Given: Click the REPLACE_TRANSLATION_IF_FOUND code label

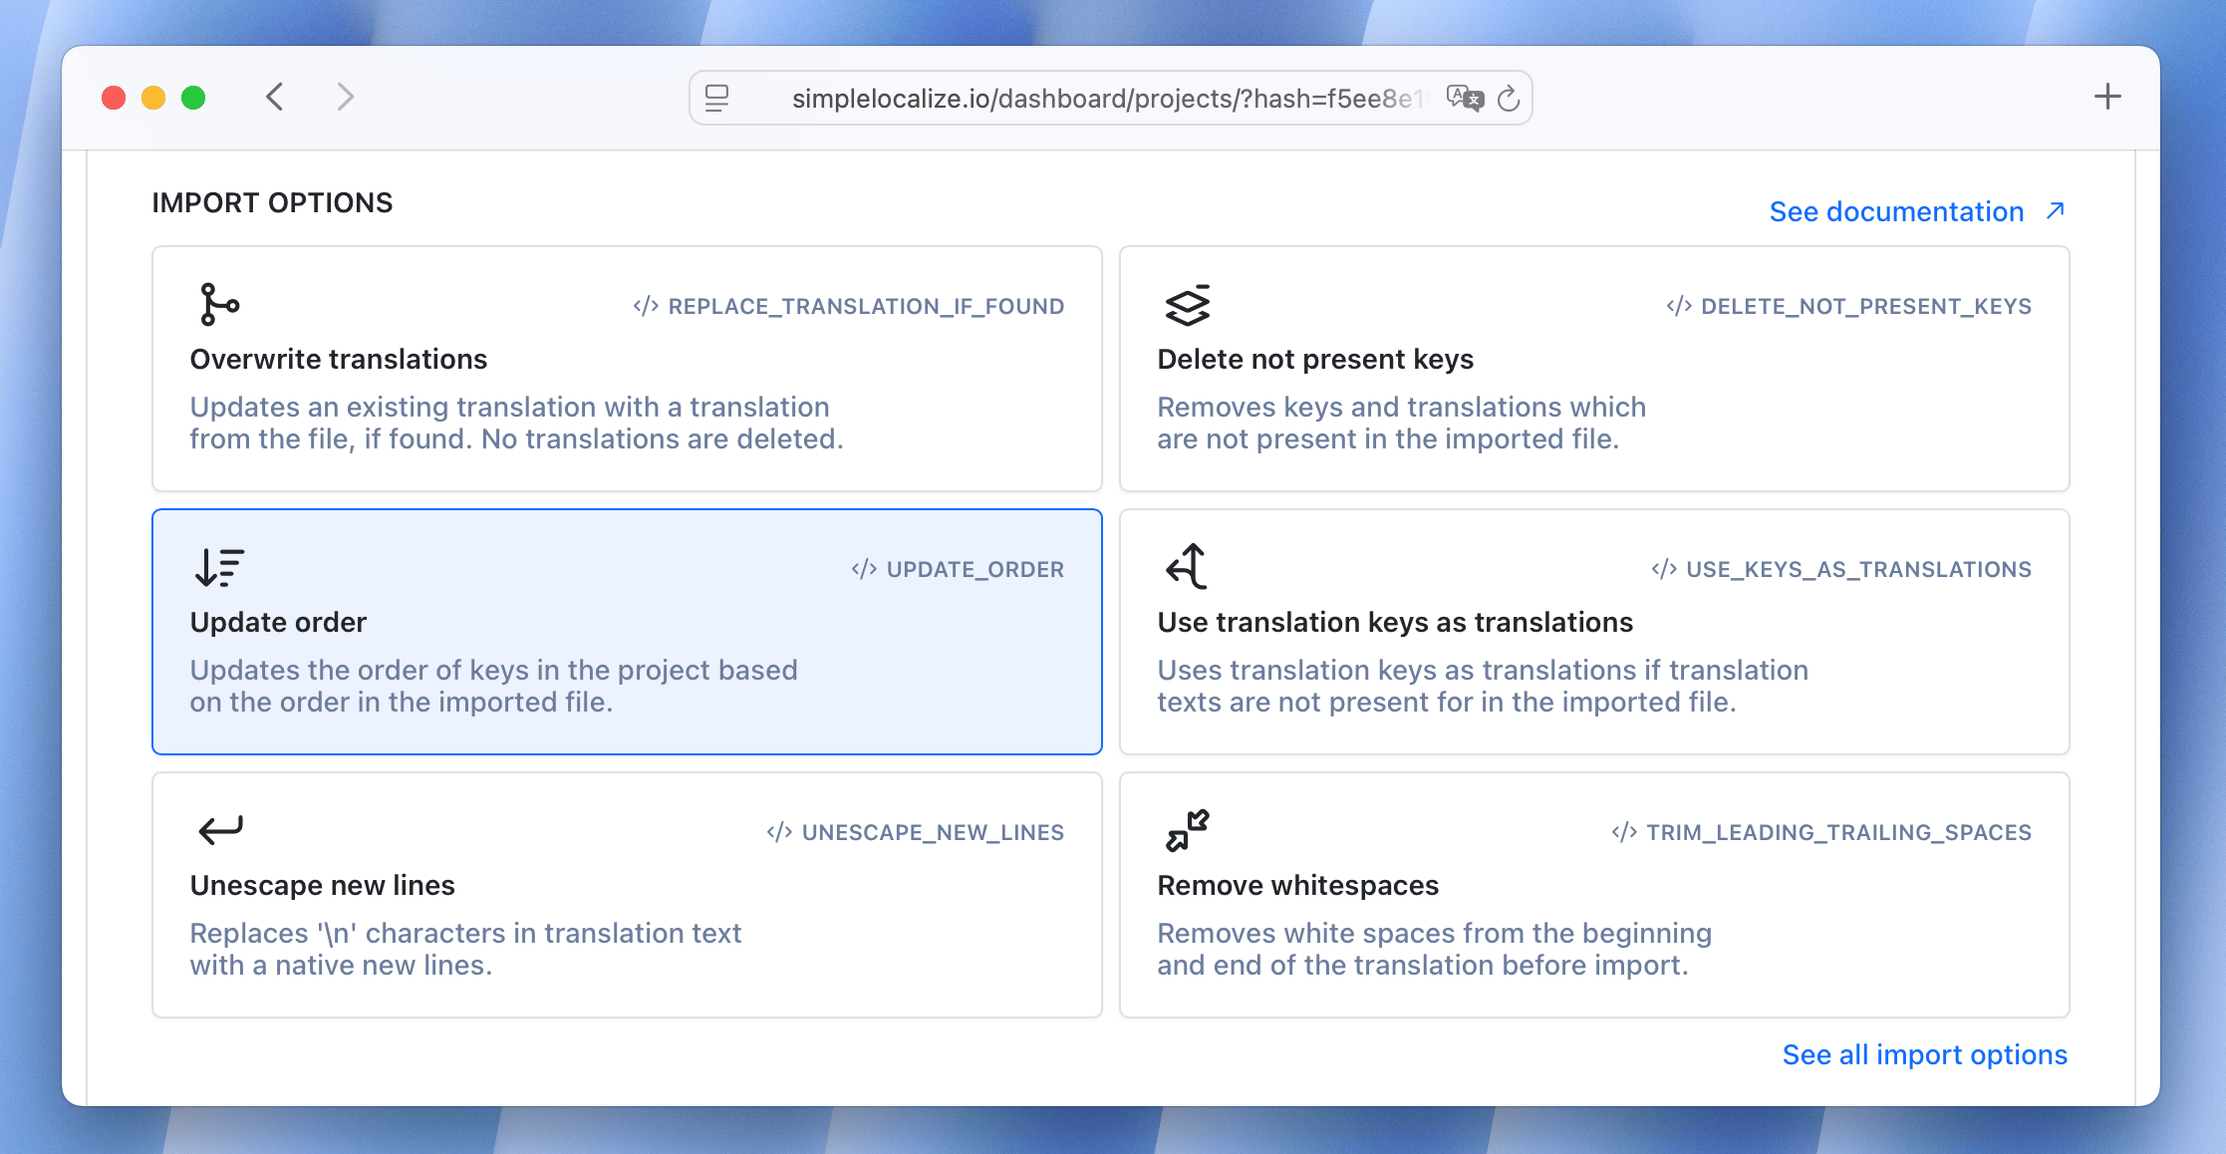Looking at the screenshot, I should [866, 306].
